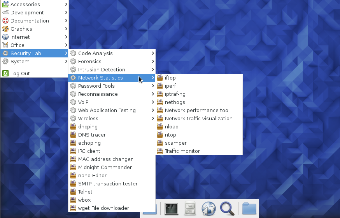Click the Log Out entry

35,74
